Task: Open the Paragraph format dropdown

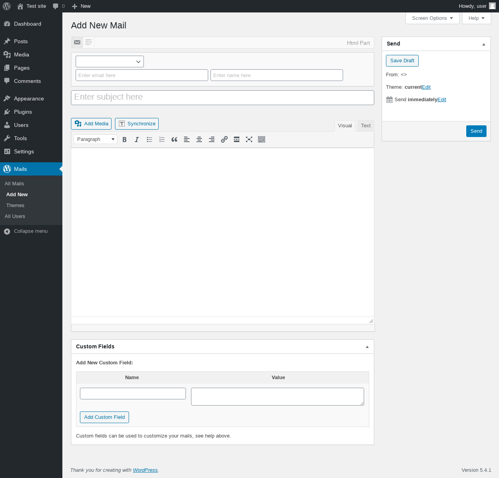Action: coord(96,139)
